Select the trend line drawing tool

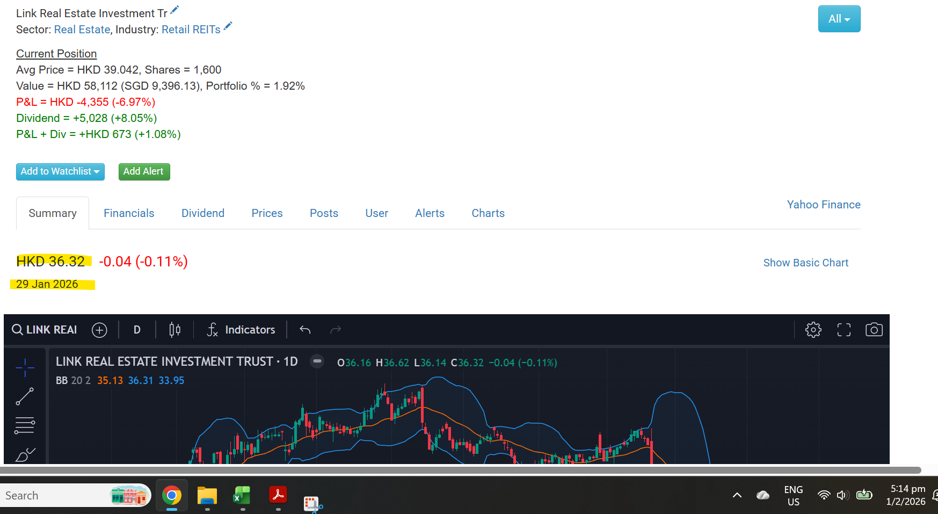click(x=25, y=396)
